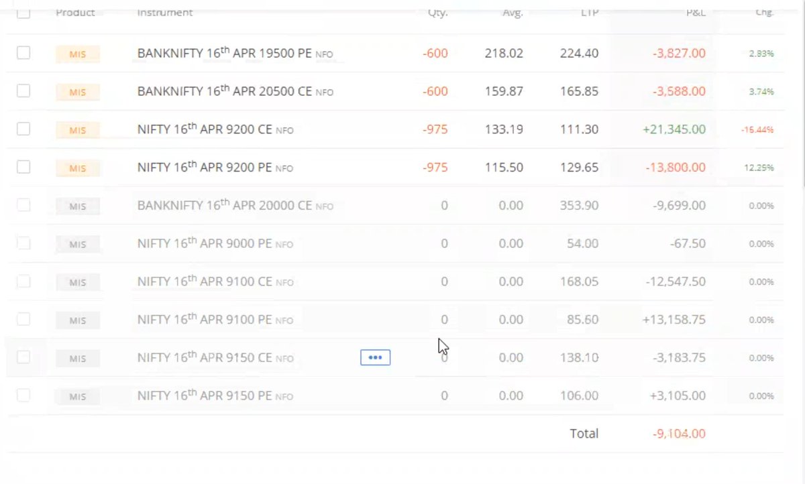Sort positions by the Product column header
The width and height of the screenshot is (805, 484).
click(x=75, y=12)
